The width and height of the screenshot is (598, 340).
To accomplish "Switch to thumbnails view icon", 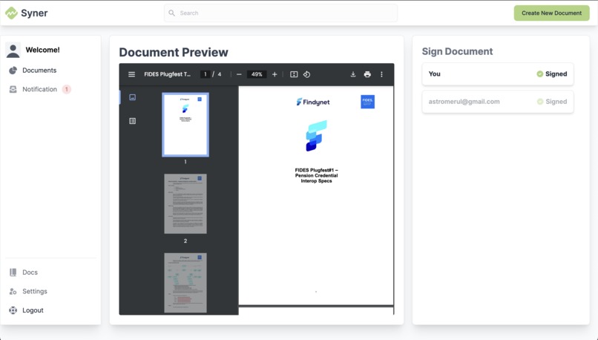I will (132, 97).
